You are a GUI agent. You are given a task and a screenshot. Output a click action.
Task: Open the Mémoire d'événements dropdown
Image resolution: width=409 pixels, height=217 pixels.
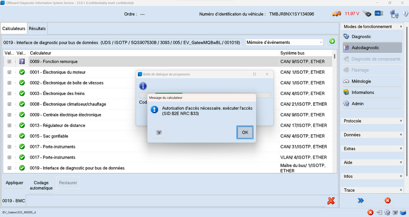[x=284, y=42]
